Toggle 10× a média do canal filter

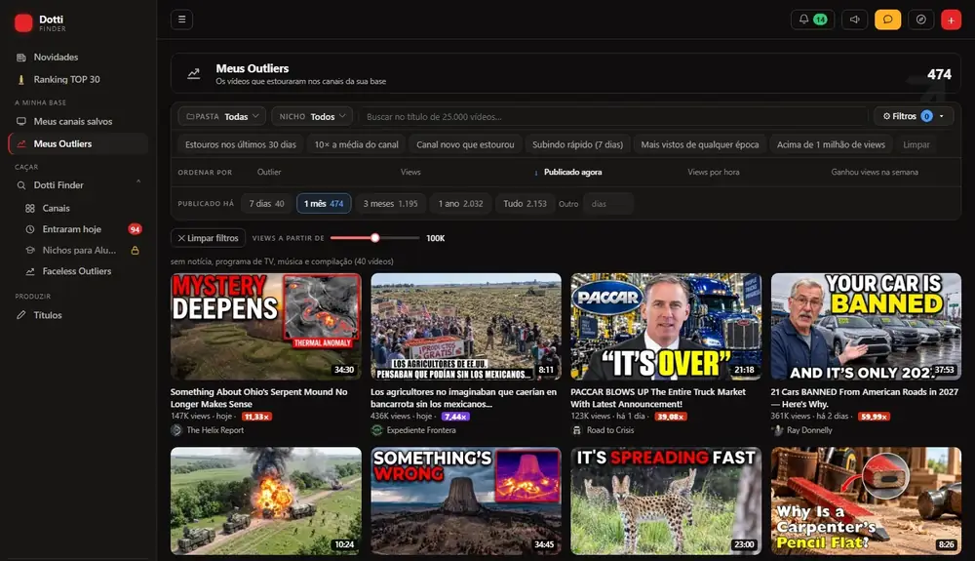356,144
